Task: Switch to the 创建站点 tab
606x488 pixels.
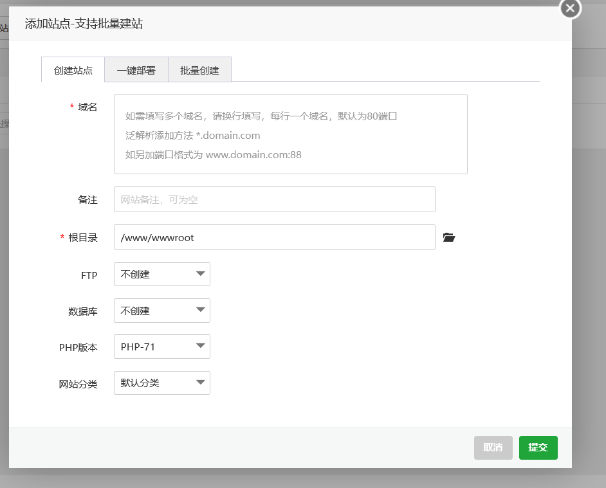Action: [x=73, y=71]
